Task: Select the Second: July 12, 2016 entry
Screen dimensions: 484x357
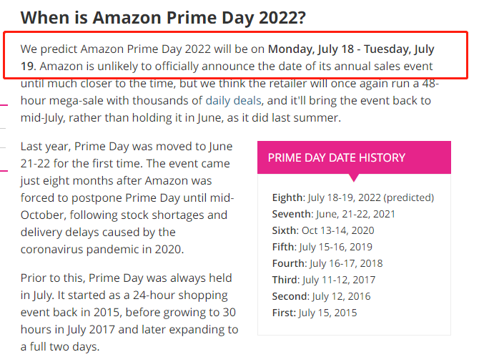Action: click(x=321, y=296)
